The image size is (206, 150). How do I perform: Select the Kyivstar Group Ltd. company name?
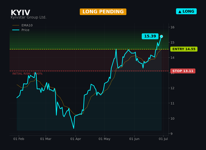tap(28, 17)
